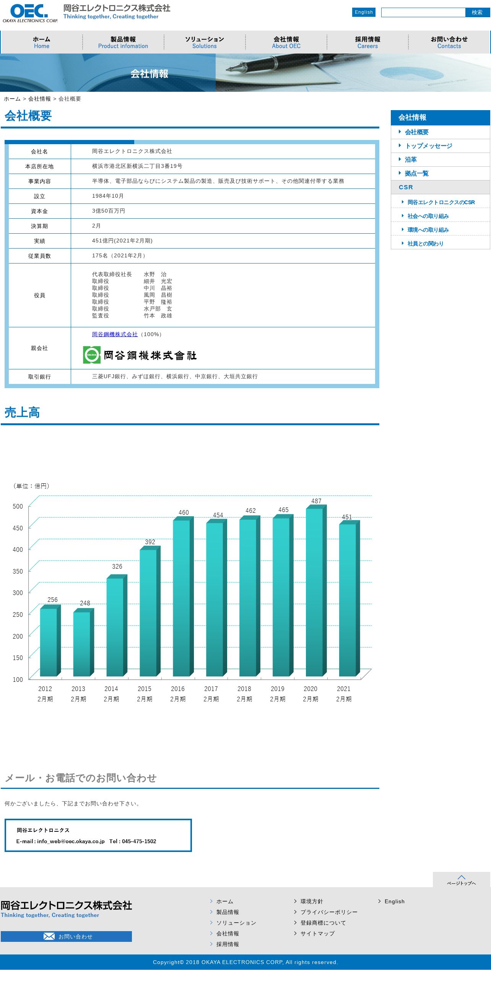This screenshot has height=982, width=491.
Task: Click the 175名（2021年2月） employee count
Action: pyautogui.click(x=119, y=255)
